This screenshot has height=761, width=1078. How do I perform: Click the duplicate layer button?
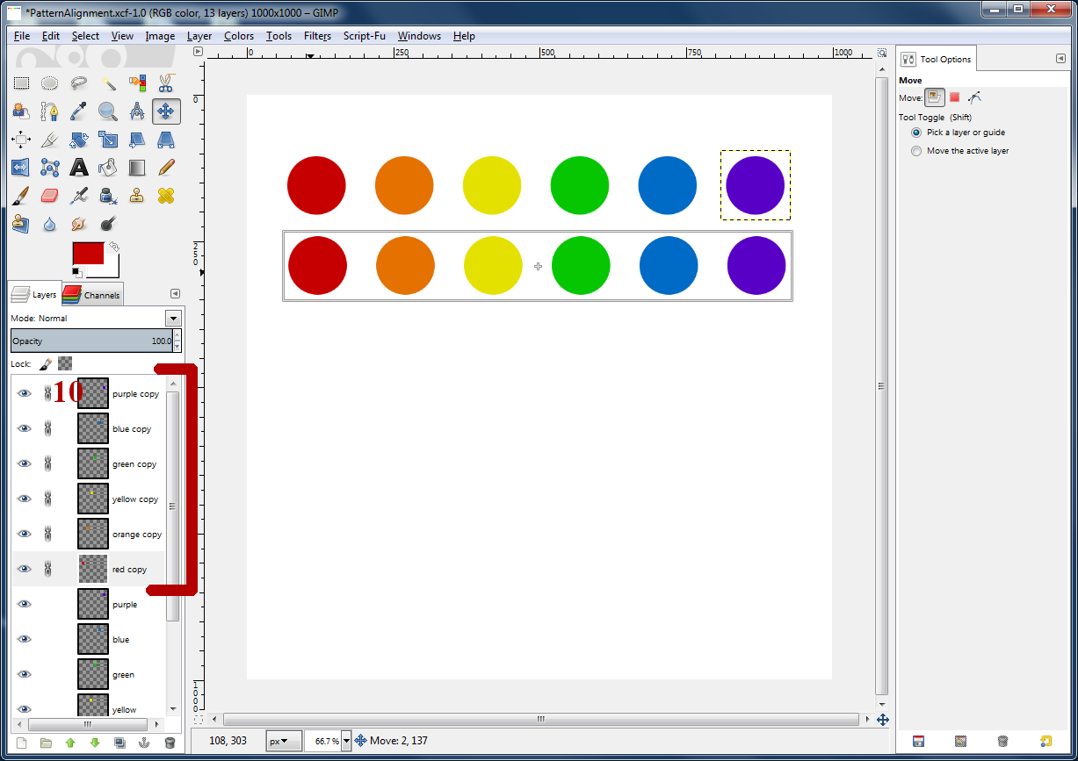(119, 743)
